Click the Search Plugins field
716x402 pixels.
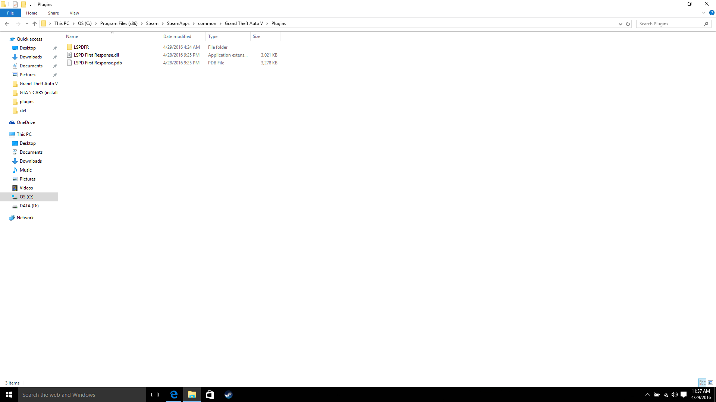pos(669,24)
